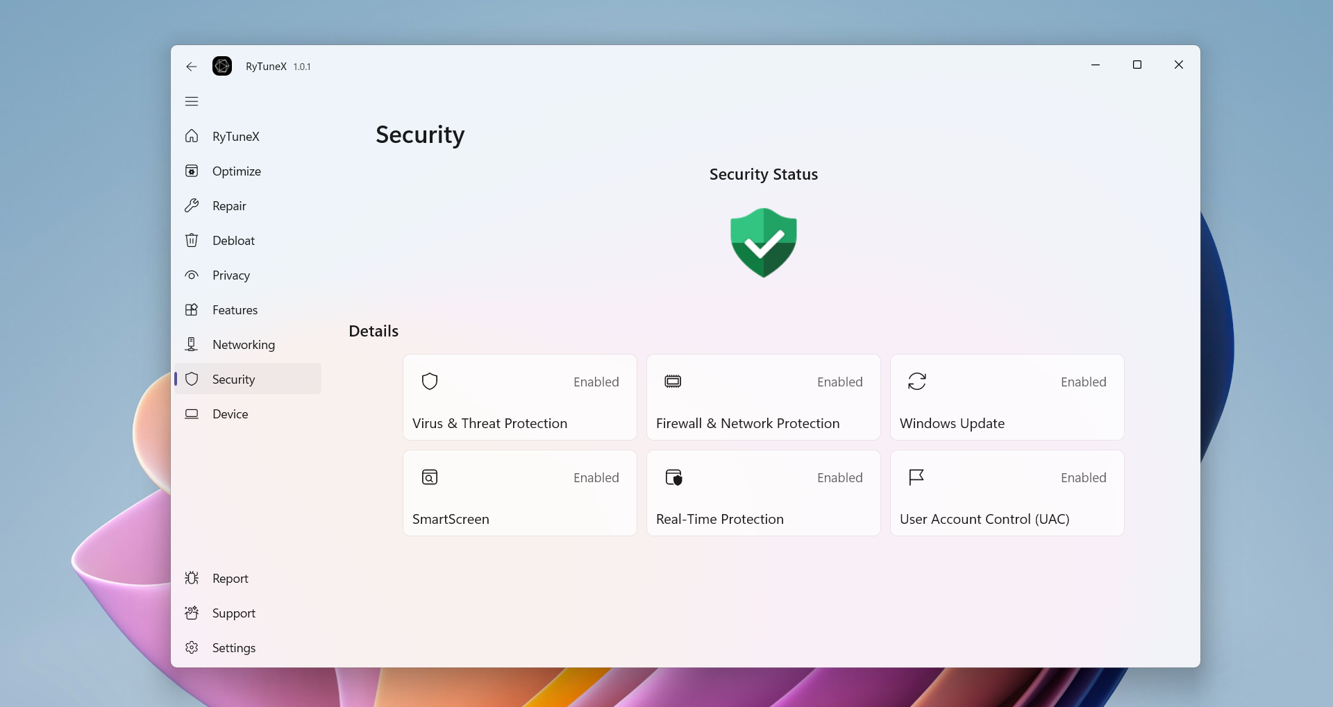Open the Device page
1333x707 pixels.
pyautogui.click(x=249, y=414)
